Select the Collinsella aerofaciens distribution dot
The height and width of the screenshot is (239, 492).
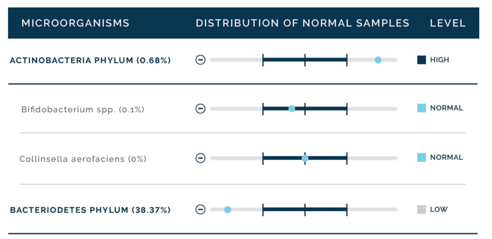305,158
